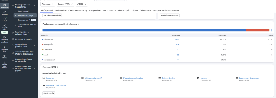Image resolution: width=276 pixels, height=98 pixels.
Task: Open the Orgánico dropdown
Action: [48, 4]
